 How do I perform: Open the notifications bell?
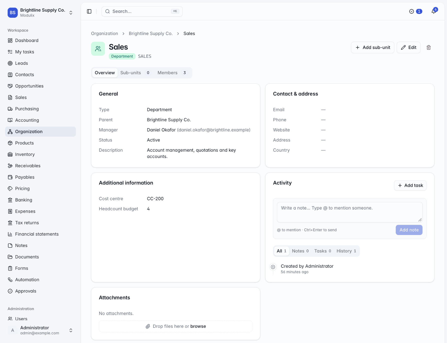434,11
